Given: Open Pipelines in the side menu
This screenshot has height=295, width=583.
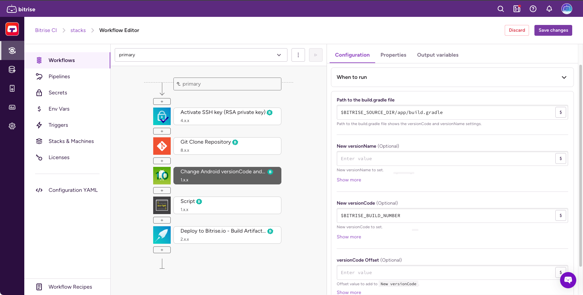Looking at the screenshot, I should [x=67, y=77].
